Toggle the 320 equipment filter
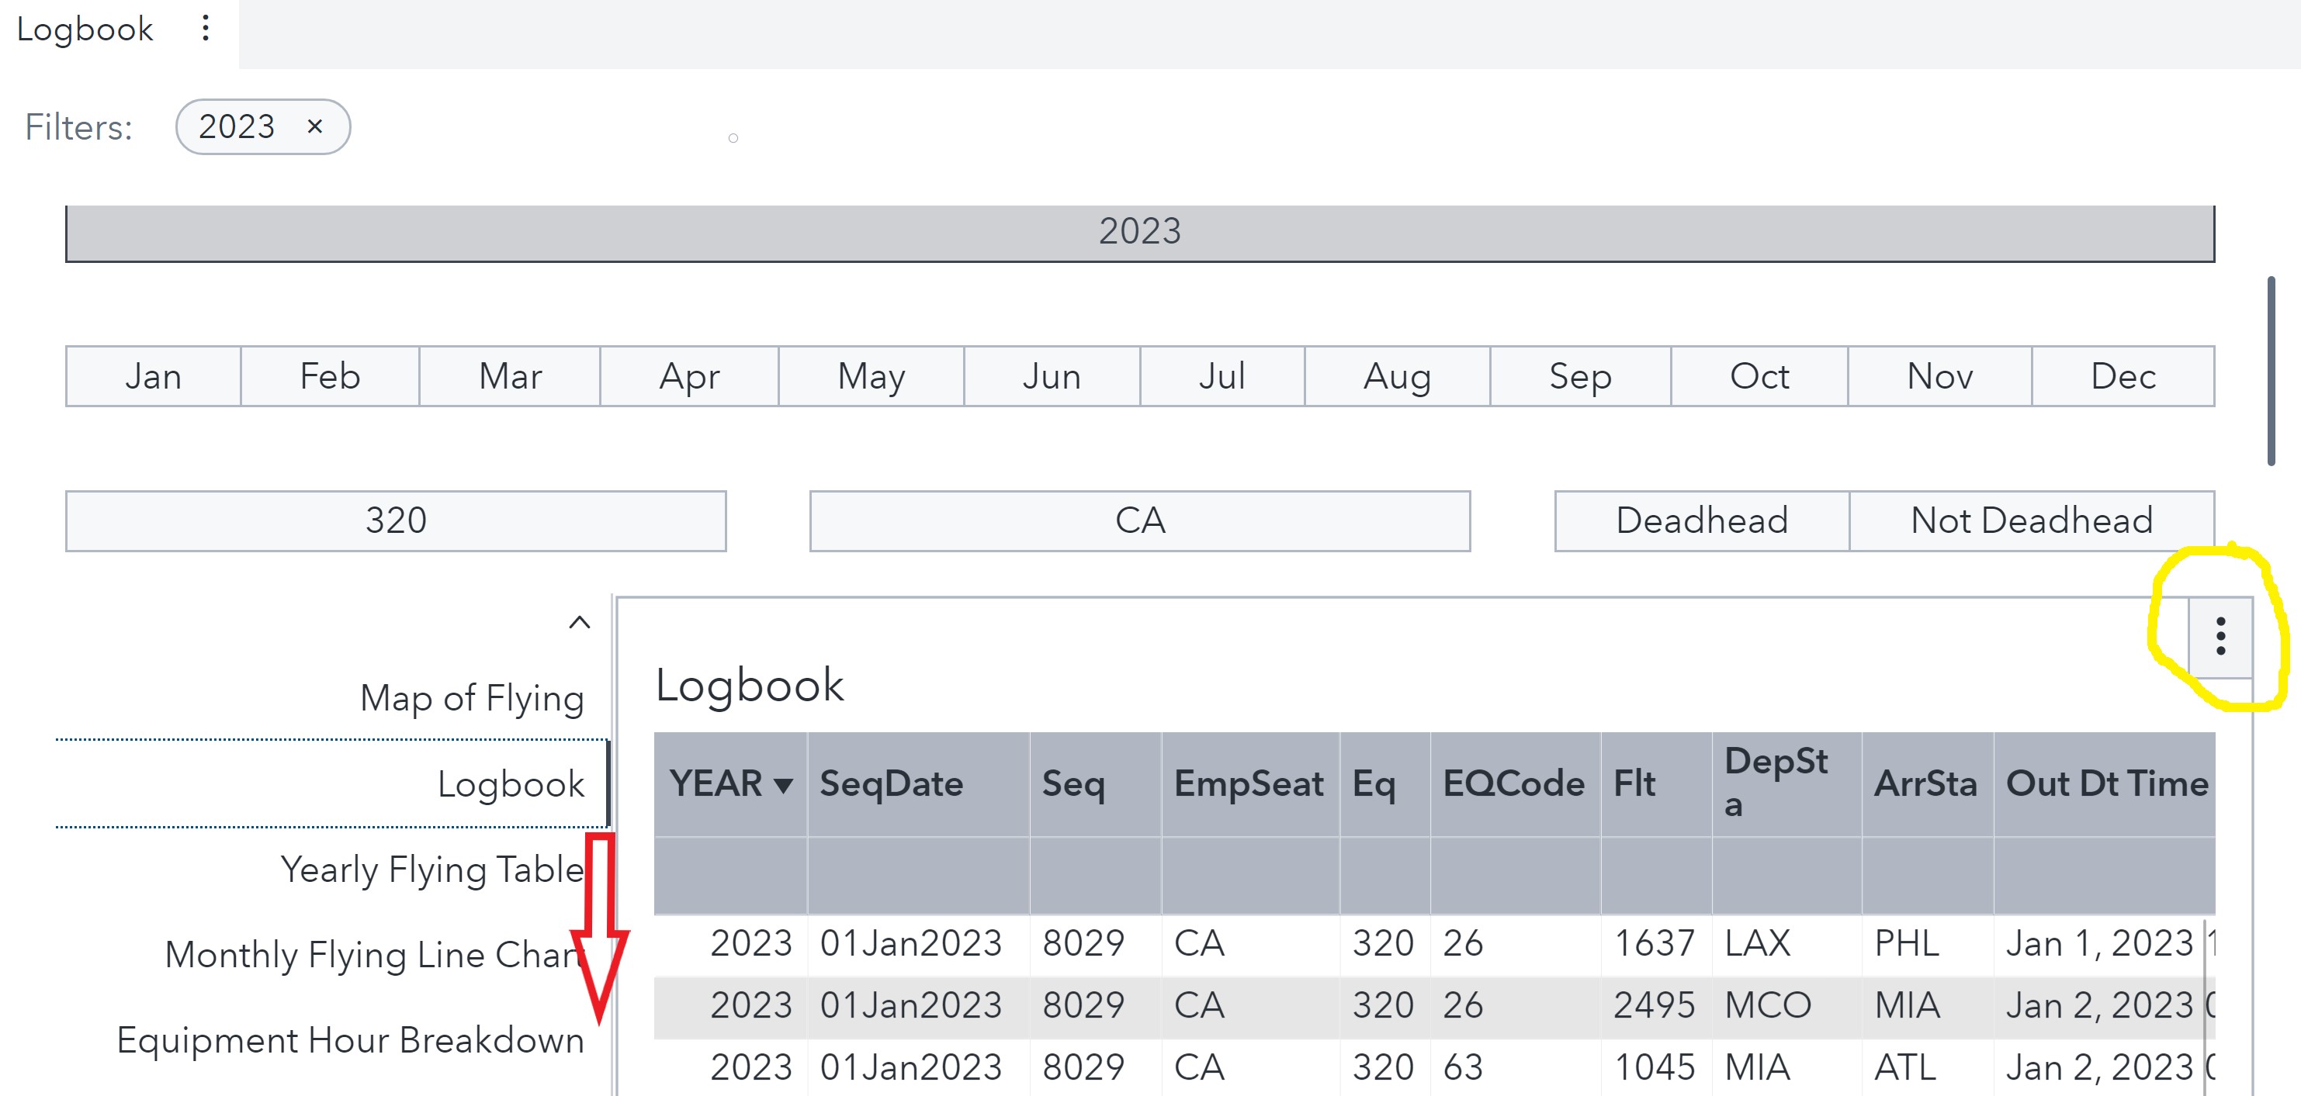 pos(396,521)
